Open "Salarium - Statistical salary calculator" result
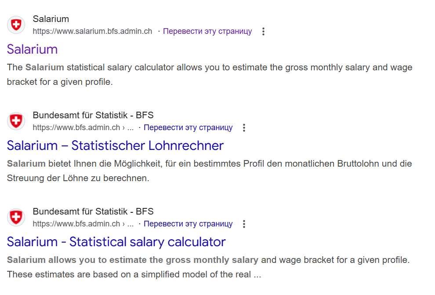Viewport: 435px width, 295px height. pos(116,241)
